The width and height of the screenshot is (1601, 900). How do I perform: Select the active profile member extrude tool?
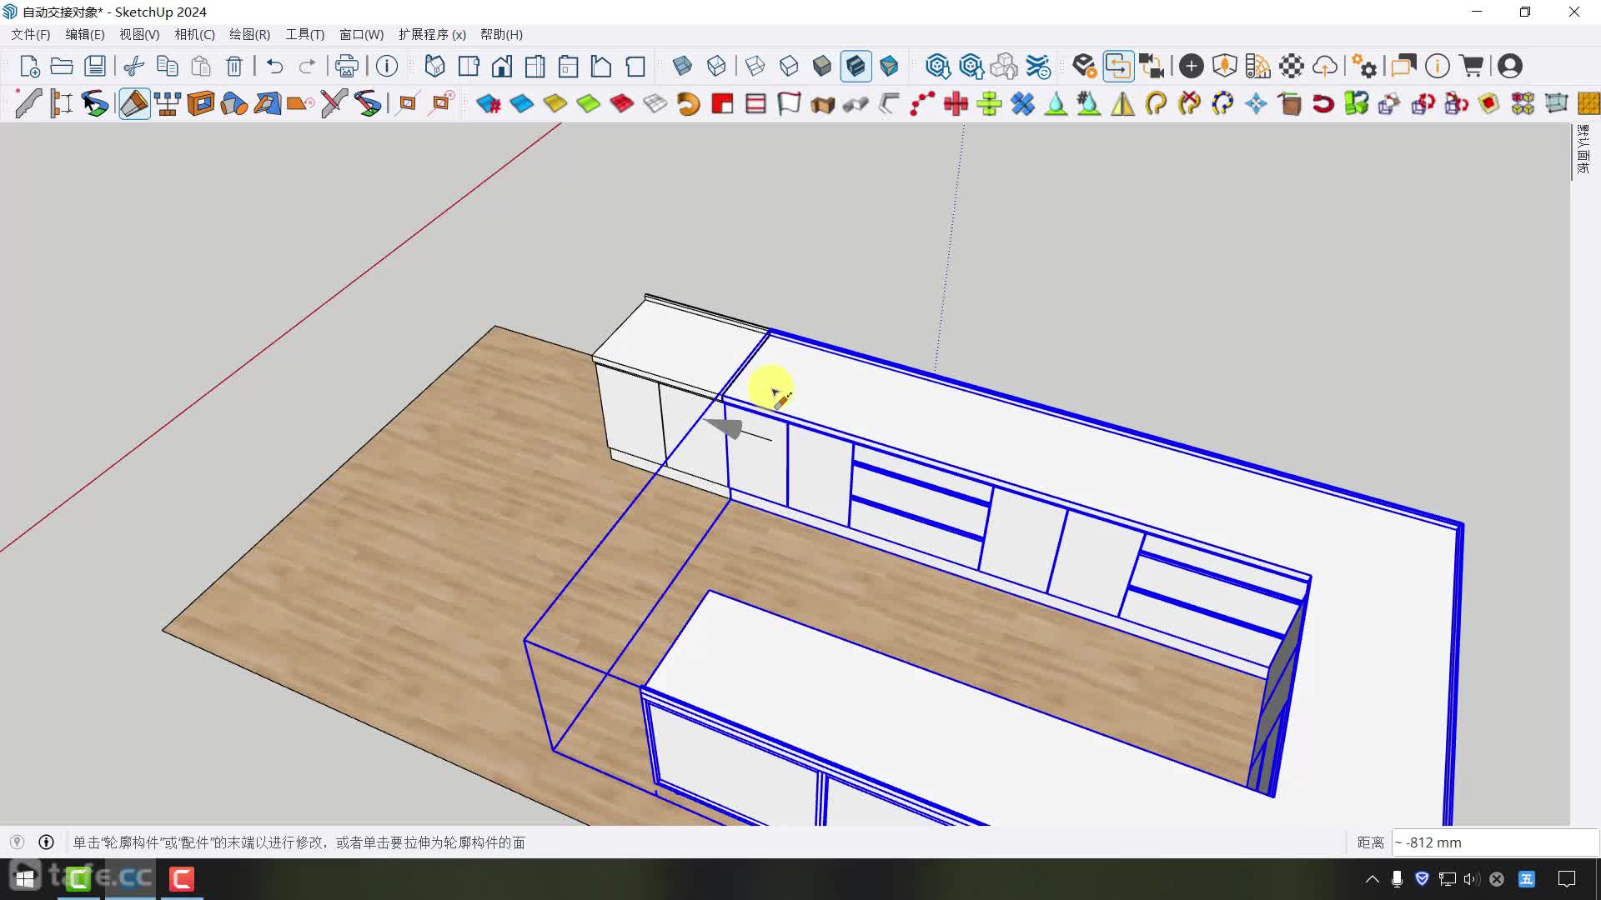[x=134, y=103]
